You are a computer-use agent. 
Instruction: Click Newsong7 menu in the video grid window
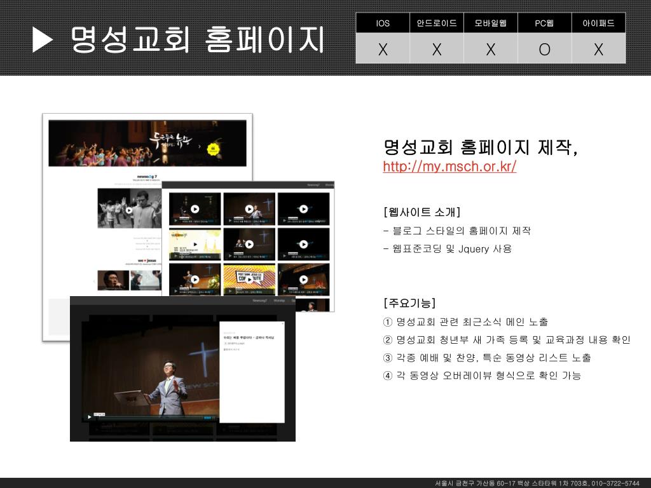pyautogui.click(x=313, y=185)
